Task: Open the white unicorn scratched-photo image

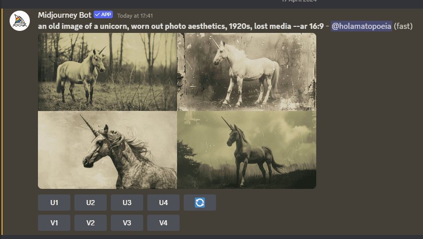Action: (246, 72)
